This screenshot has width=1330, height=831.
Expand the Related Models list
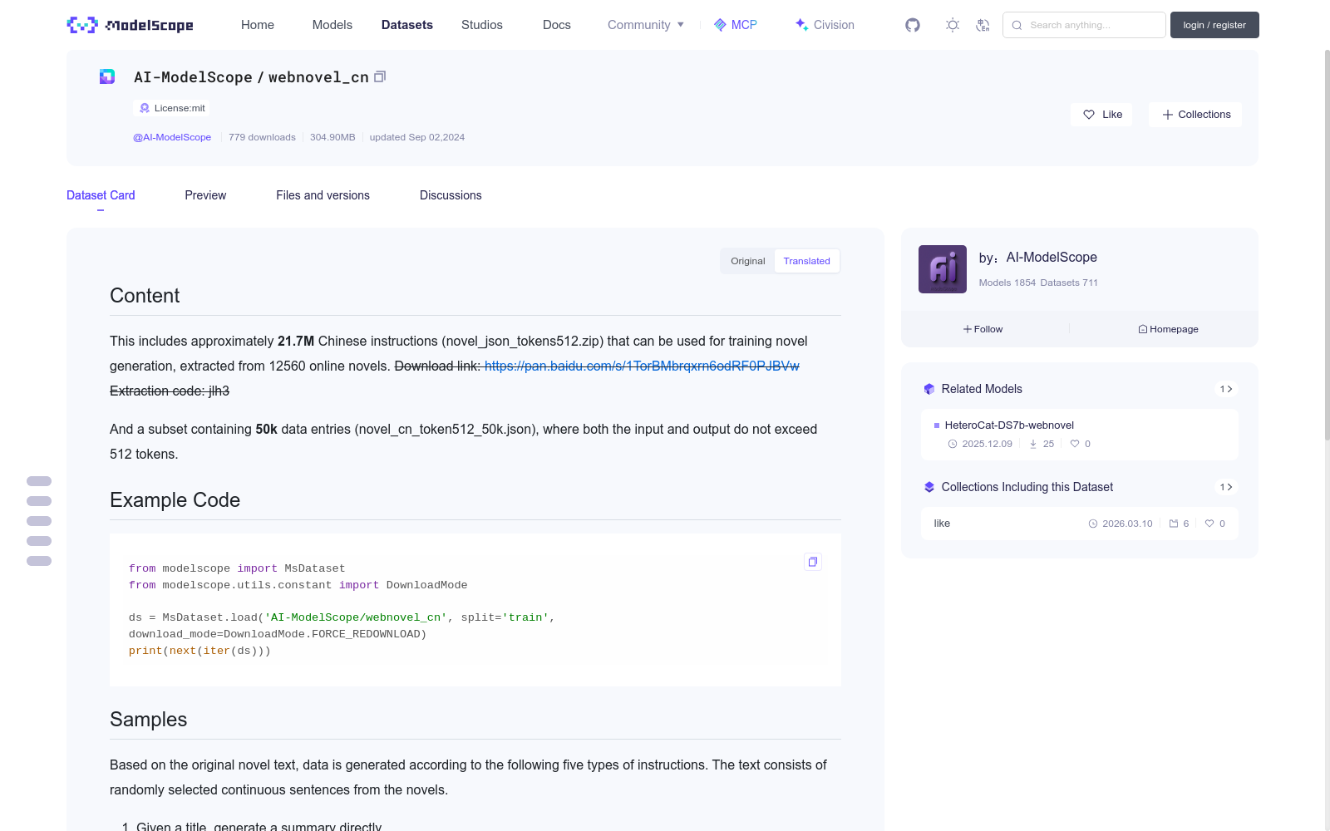point(1226,389)
